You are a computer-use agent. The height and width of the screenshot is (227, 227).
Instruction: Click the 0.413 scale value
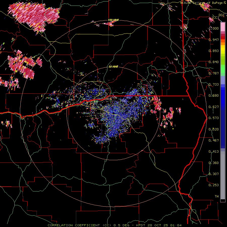(214, 151)
